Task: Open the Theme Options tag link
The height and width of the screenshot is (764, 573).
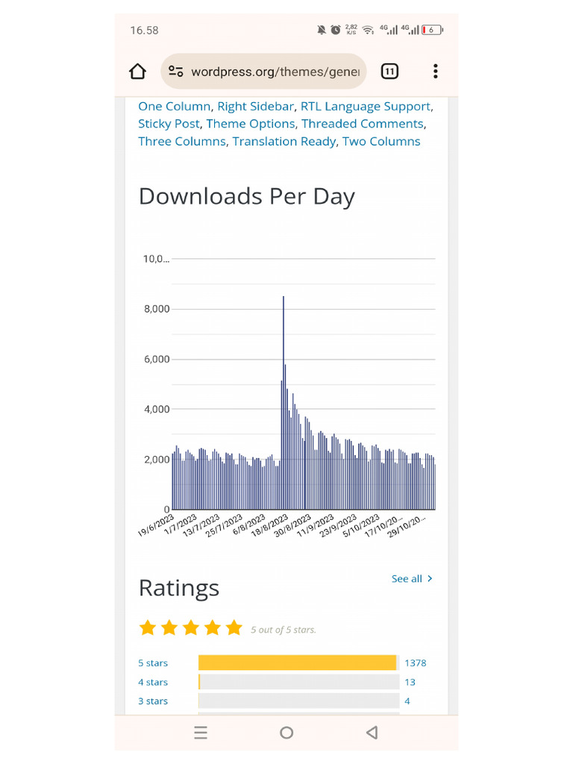Action: pyautogui.click(x=250, y=124)
